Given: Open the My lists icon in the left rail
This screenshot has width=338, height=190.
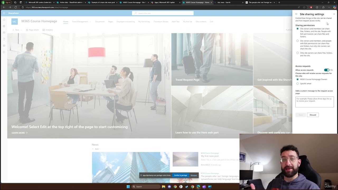Looking at the screenshot, I should 4,45.
